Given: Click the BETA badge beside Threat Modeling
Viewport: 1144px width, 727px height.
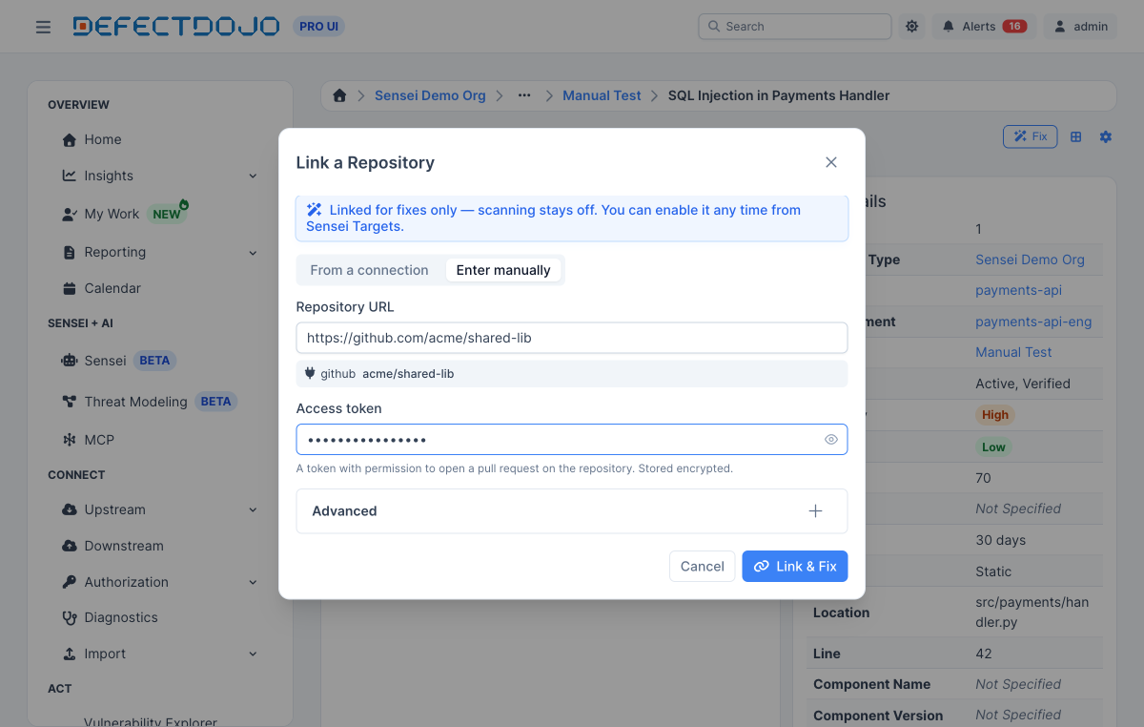Looking at the screenshot, I should tap(215, 402).
